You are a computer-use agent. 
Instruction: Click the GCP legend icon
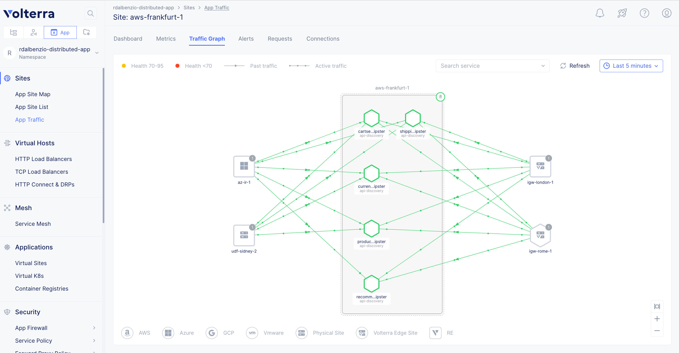212,333
